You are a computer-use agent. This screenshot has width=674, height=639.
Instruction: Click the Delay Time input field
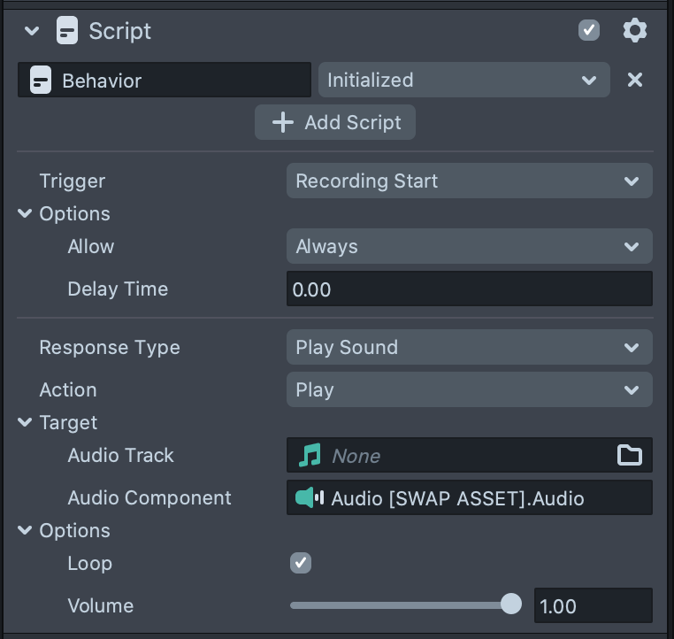469,289
